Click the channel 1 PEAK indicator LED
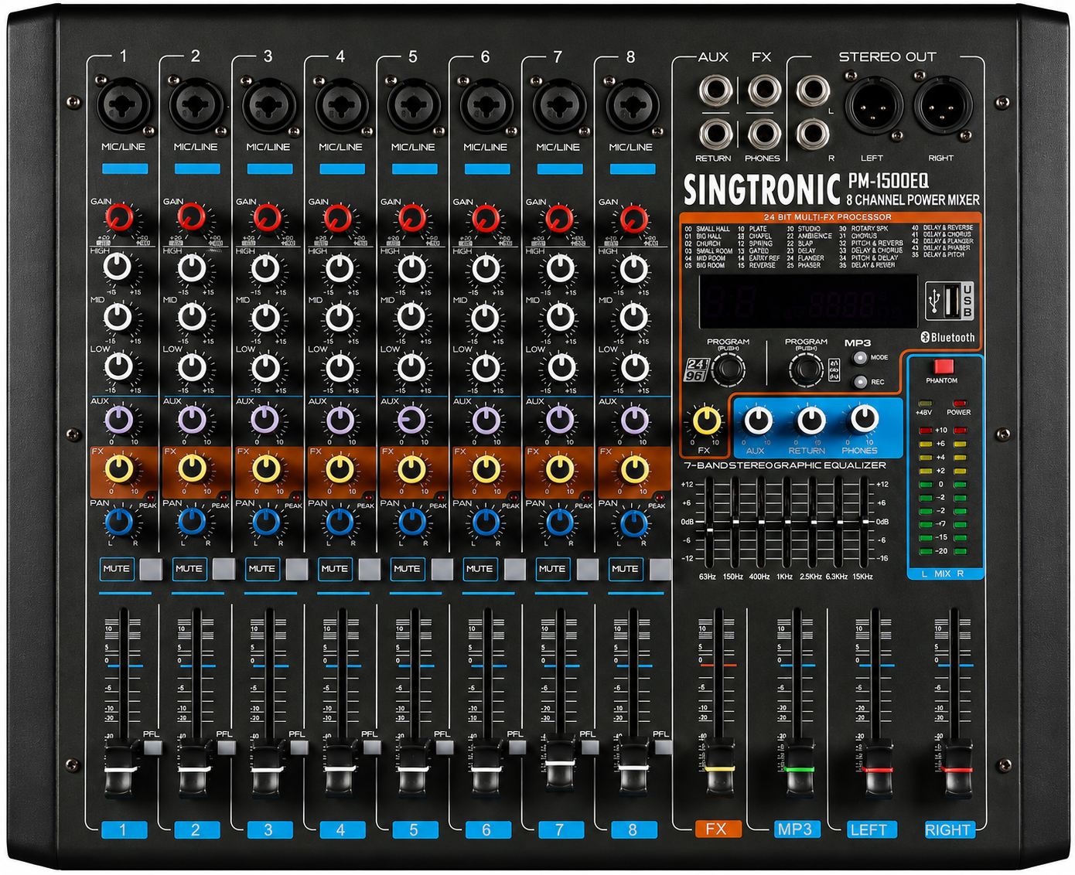 [x=150, y=497]
